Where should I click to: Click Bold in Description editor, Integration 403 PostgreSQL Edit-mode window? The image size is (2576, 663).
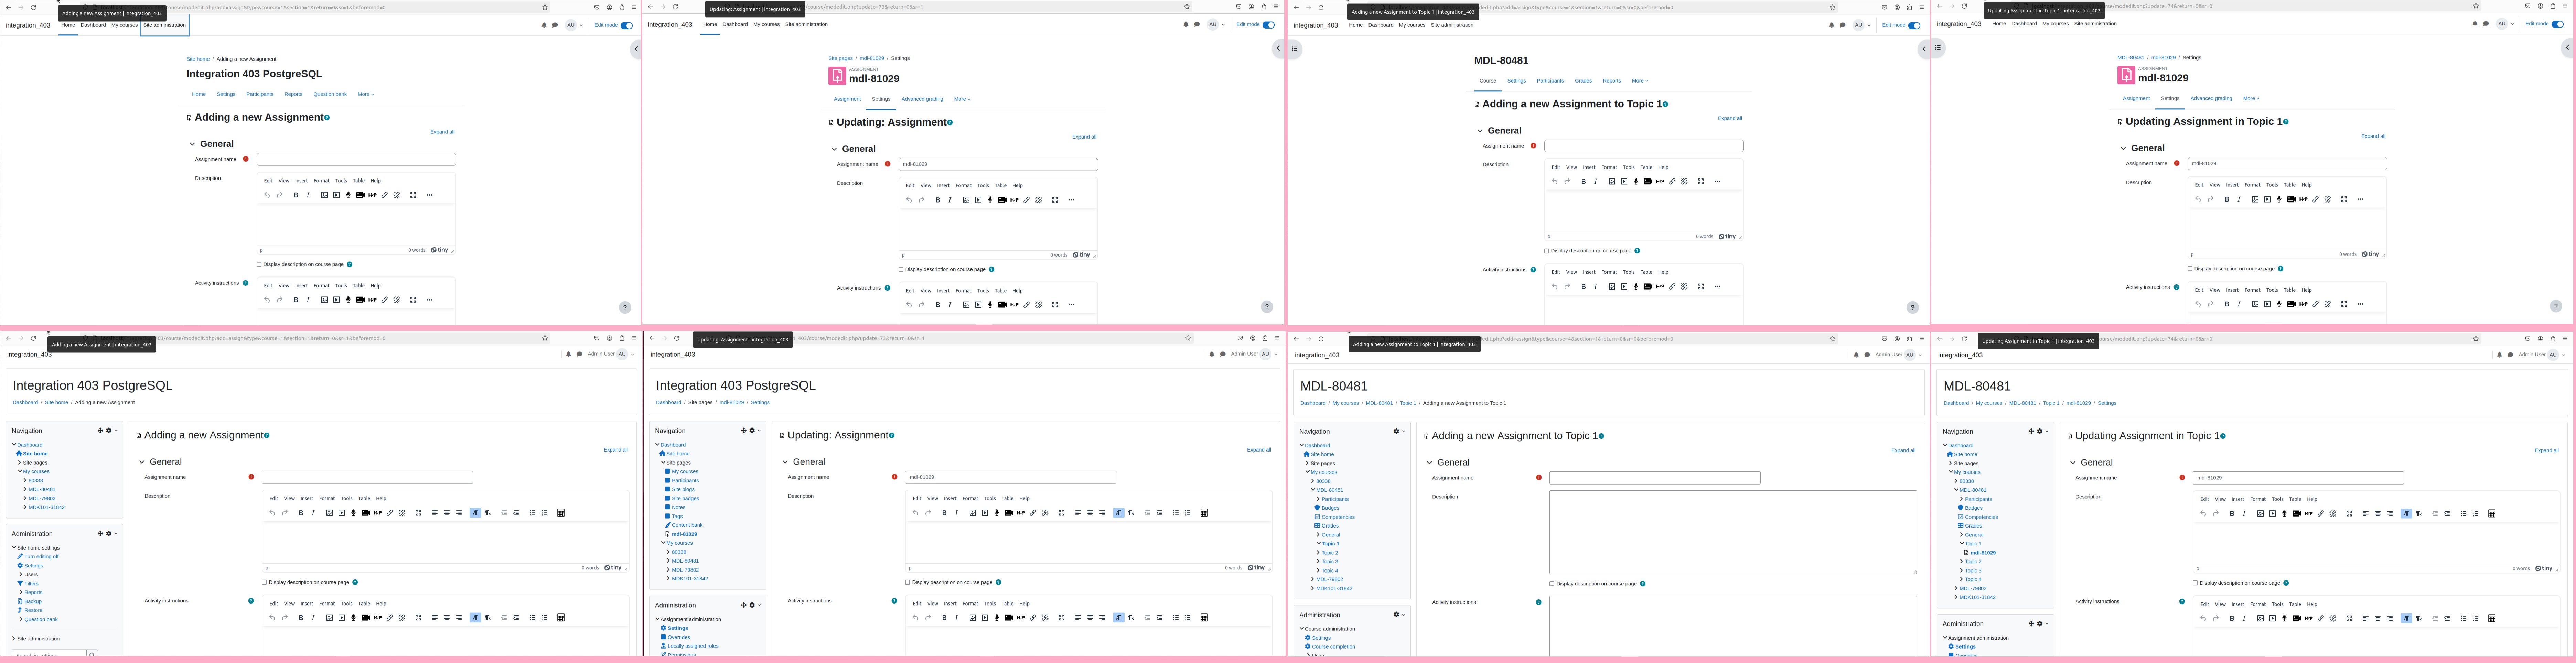(296, 195)
